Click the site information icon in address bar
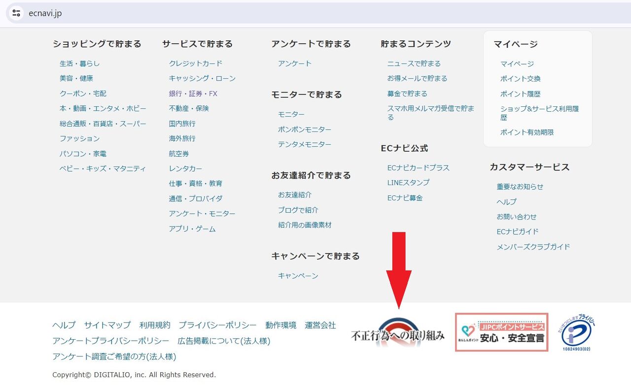 16,13
